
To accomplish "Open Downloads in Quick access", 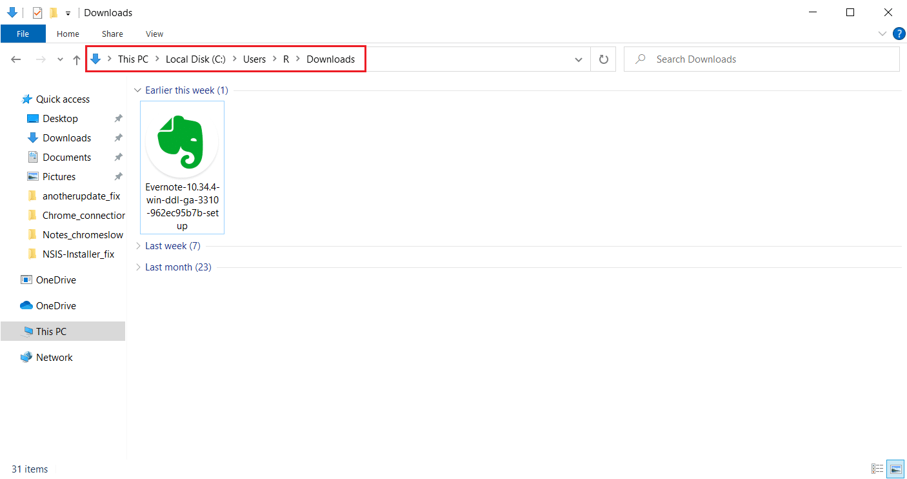I will pos(66,138).
